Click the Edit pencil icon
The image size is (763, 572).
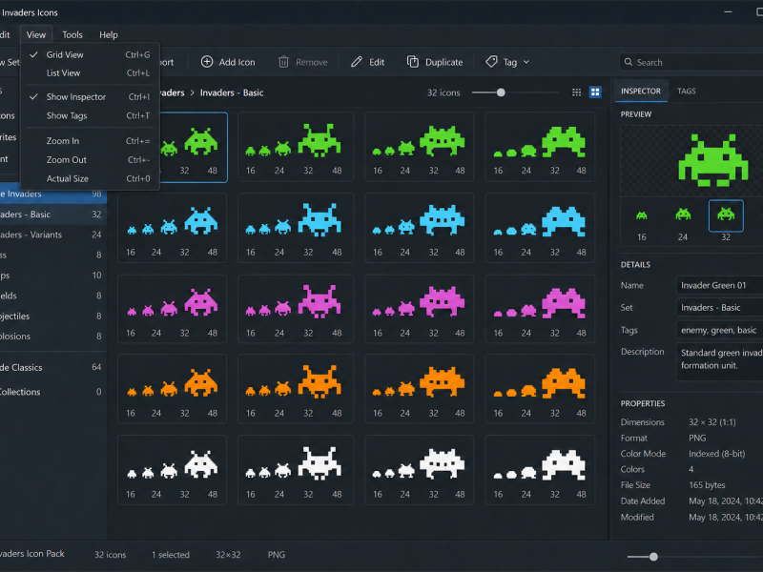[x=357, y=62]
